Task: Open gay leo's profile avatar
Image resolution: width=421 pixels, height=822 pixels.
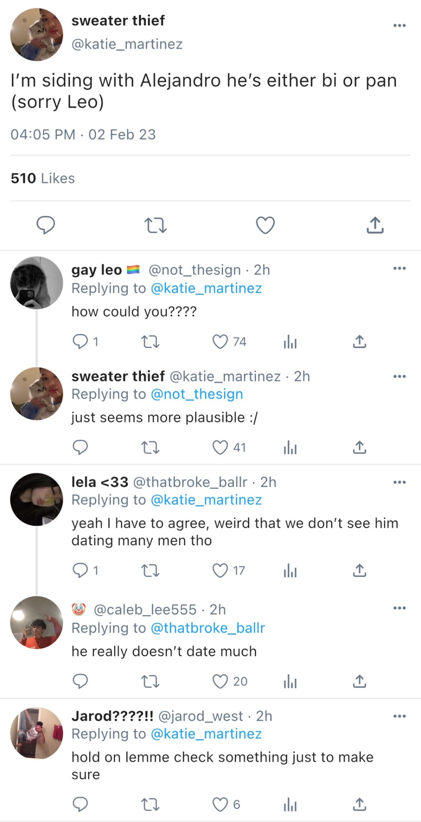Action: click(x=36, y=283)
